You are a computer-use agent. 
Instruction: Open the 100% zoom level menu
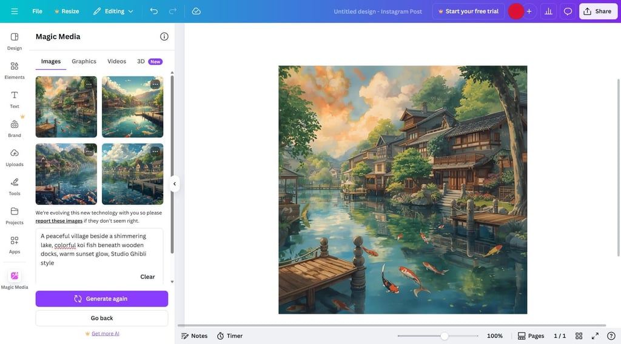[495, 336]
